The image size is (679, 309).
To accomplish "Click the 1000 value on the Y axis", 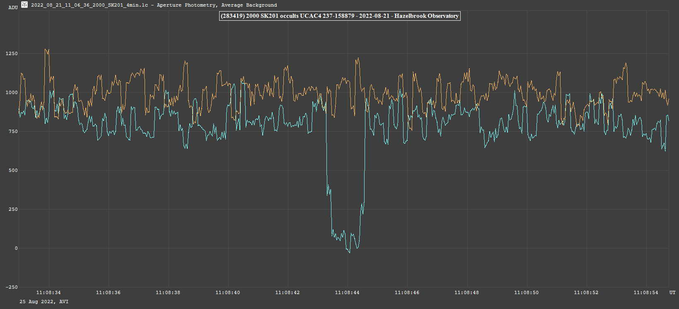I will 12,93.
